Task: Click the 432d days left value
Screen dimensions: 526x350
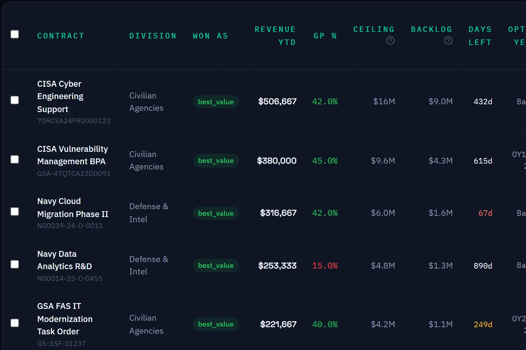Action: (x=483, y=102)
